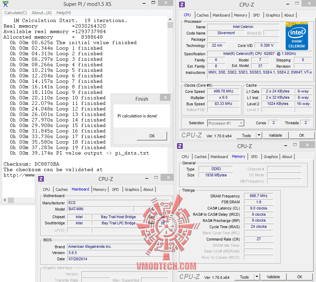Click the Command Rate 2T value
Viewport: 316px width, 282px height.
pos(258,239)
